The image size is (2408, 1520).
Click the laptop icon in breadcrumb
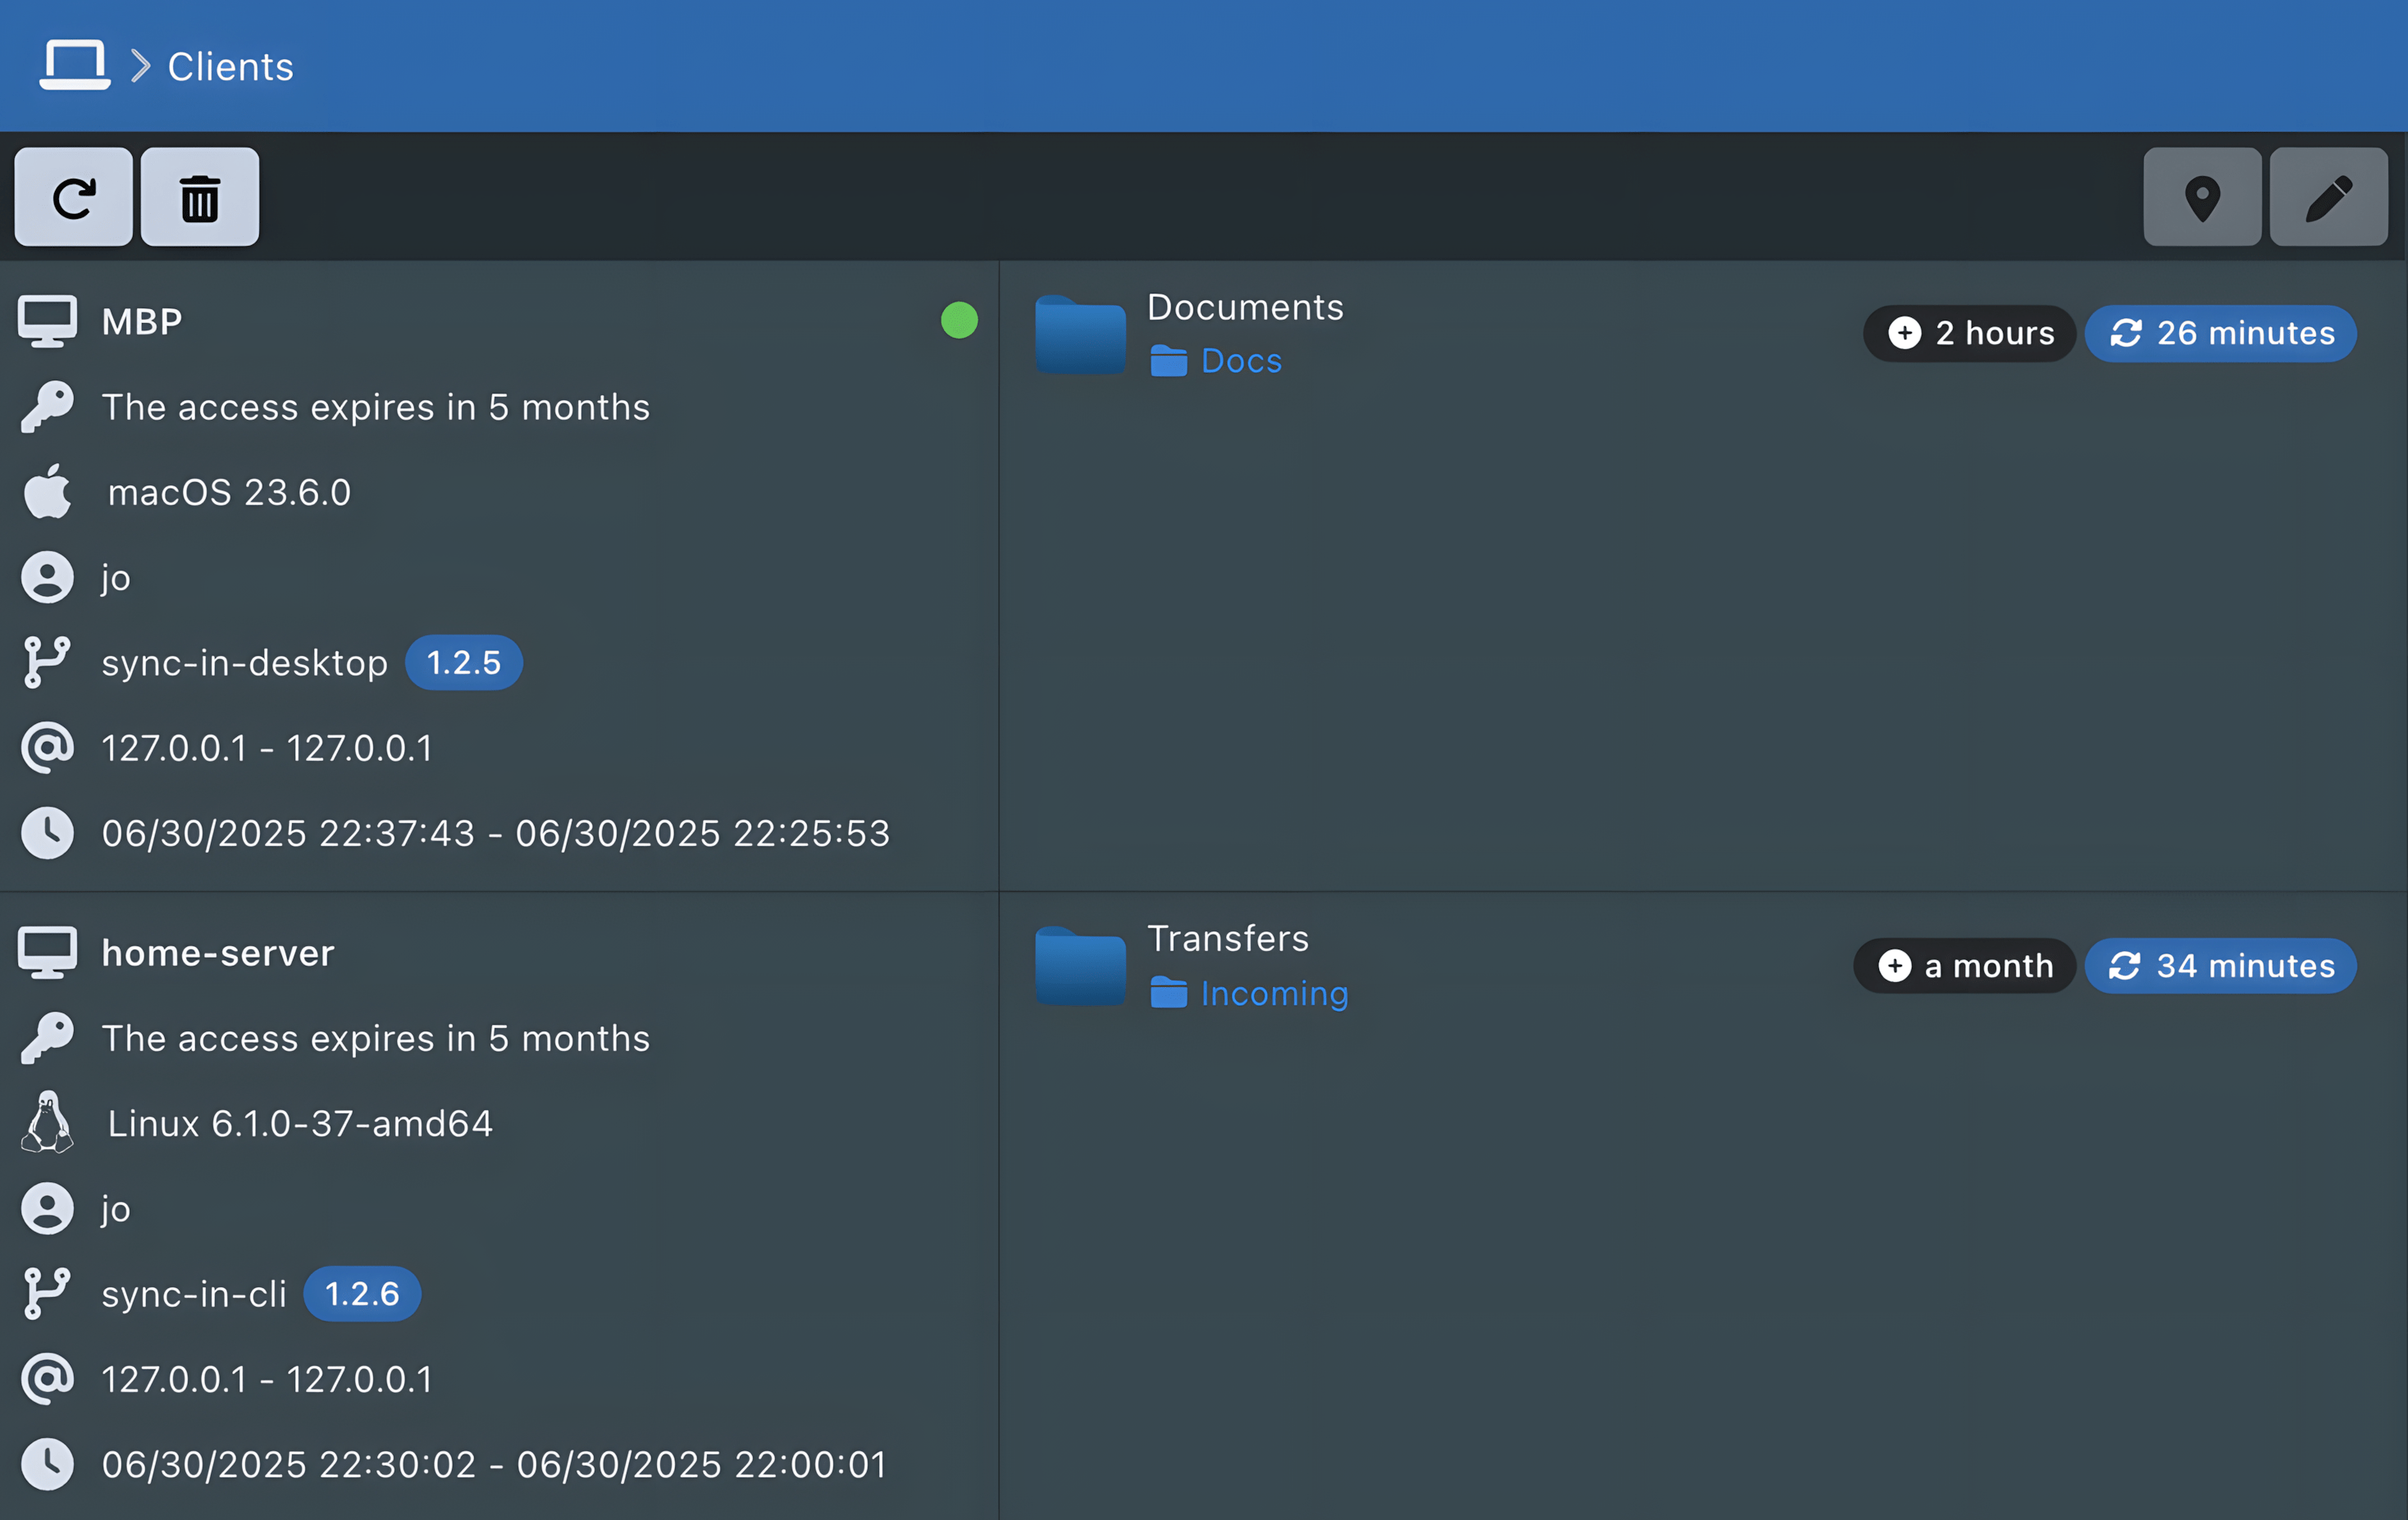(x=75, y=66)
